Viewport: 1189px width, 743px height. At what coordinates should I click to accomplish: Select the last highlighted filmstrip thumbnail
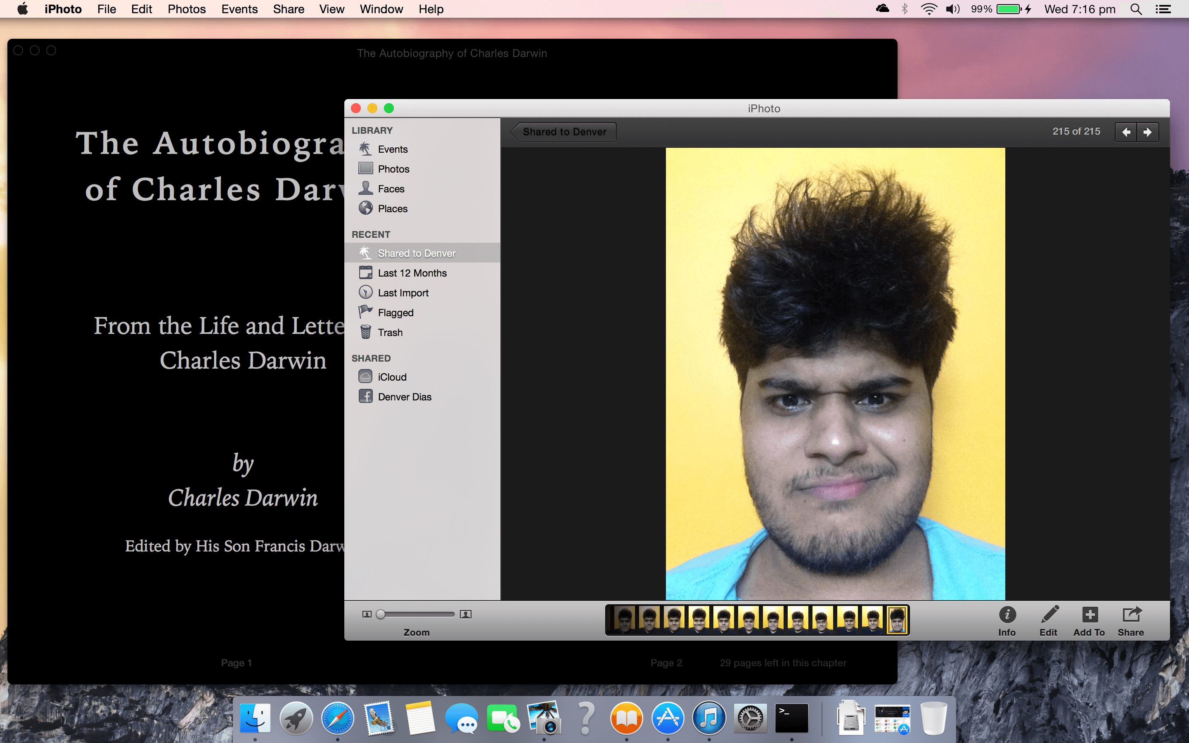pyautogui.click(x=897, y=620)
